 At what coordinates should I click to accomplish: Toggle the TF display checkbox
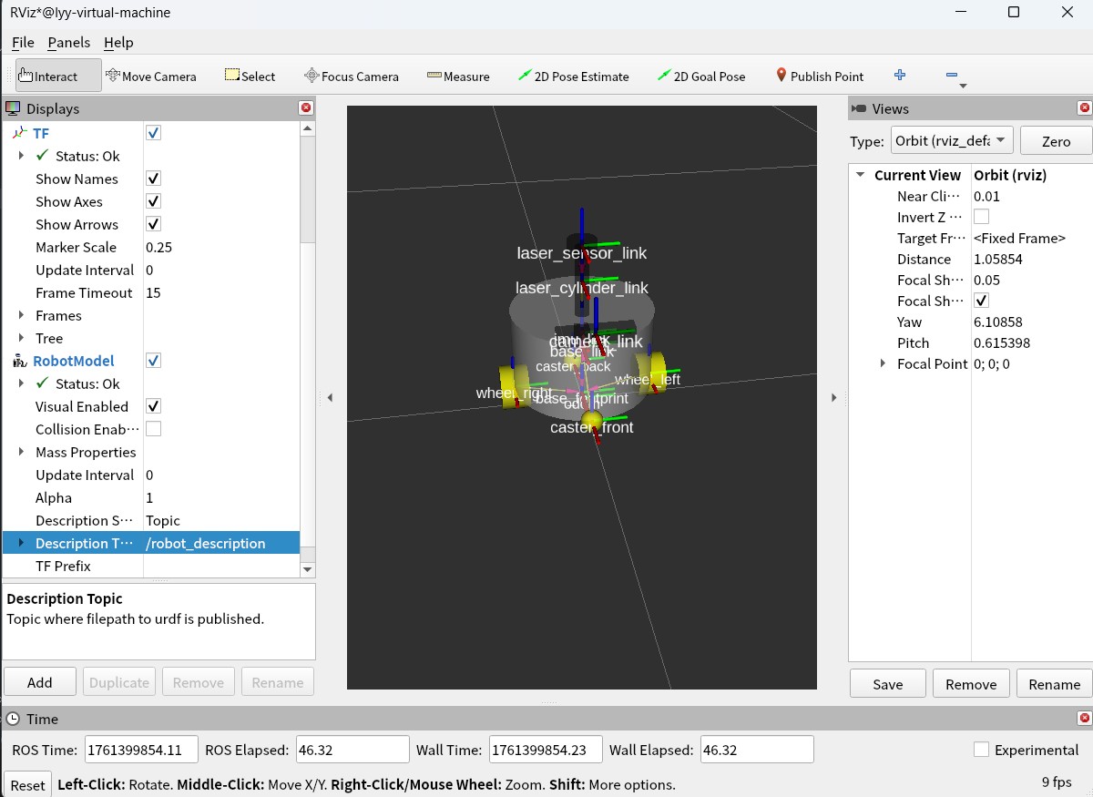[x=153, y=133]
